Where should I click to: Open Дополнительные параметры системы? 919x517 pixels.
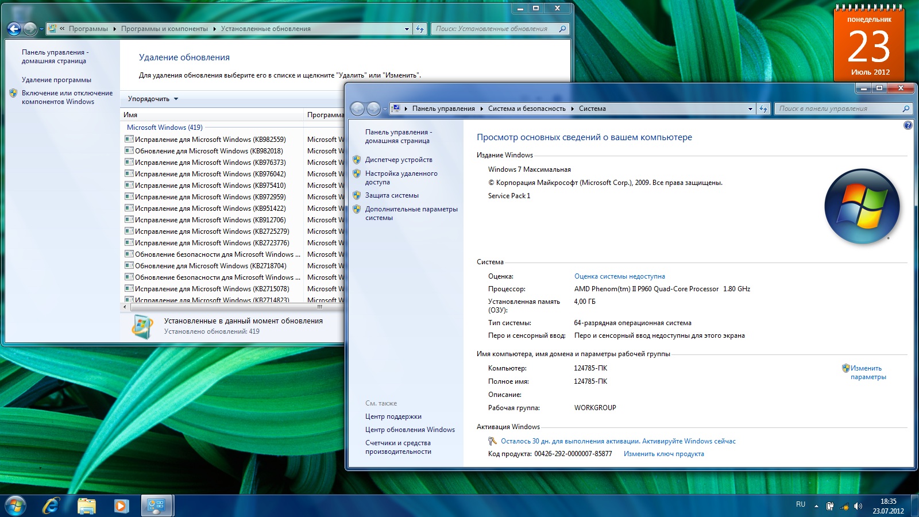[x=411, y=213]
